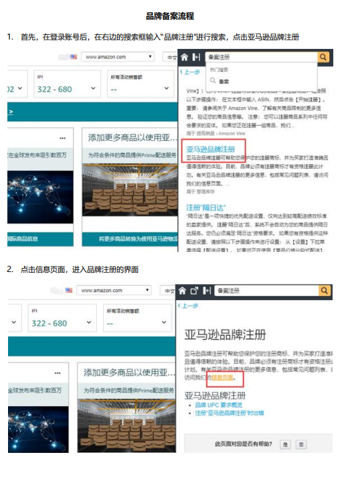The width and height of the screenshot is (352, 477).
Task: Click collapse-panel icon in step 2 help panel
Action: pyautogui.click(x=207, y=291)
